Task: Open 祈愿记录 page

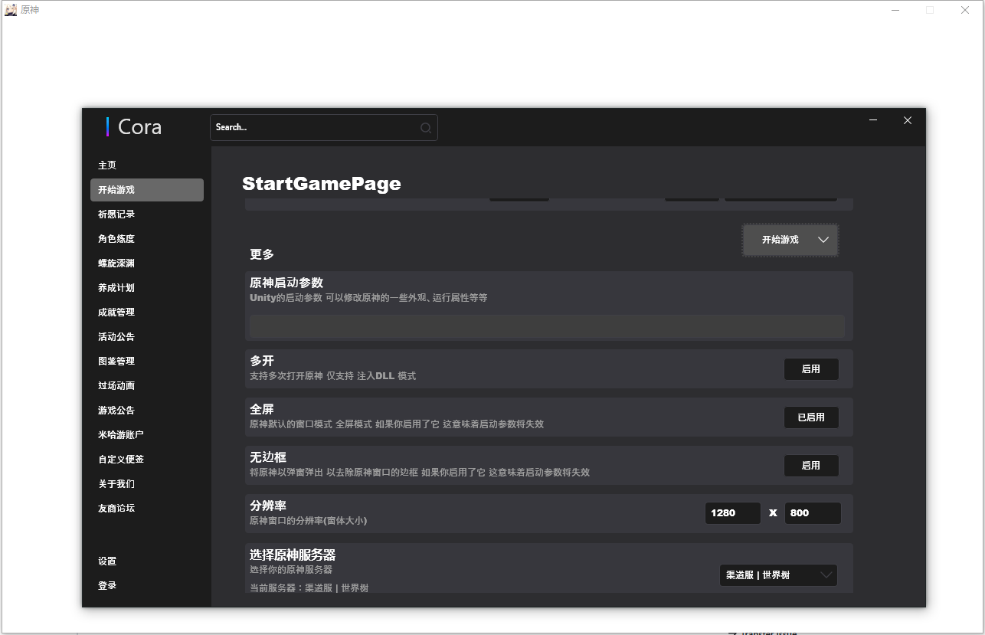Action: tap(147, 214)
